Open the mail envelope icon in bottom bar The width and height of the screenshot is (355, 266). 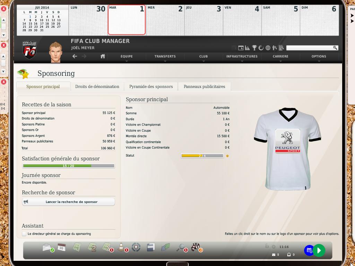pyautogui.click(x=48, y=247)
